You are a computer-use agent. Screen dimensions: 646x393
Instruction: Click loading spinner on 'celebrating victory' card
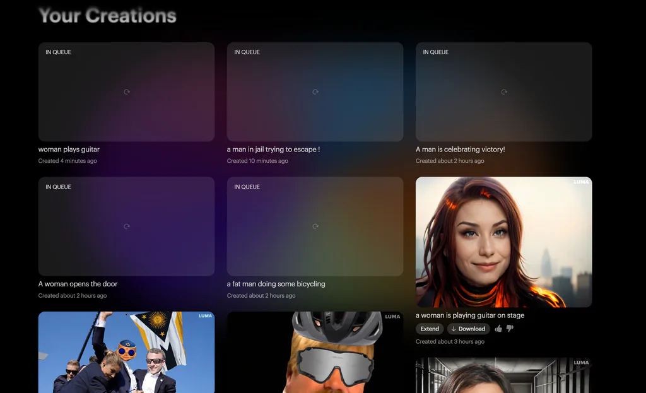[504, 92]
